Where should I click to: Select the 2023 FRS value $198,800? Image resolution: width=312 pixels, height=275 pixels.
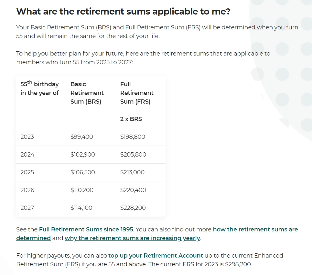point(133,137)
